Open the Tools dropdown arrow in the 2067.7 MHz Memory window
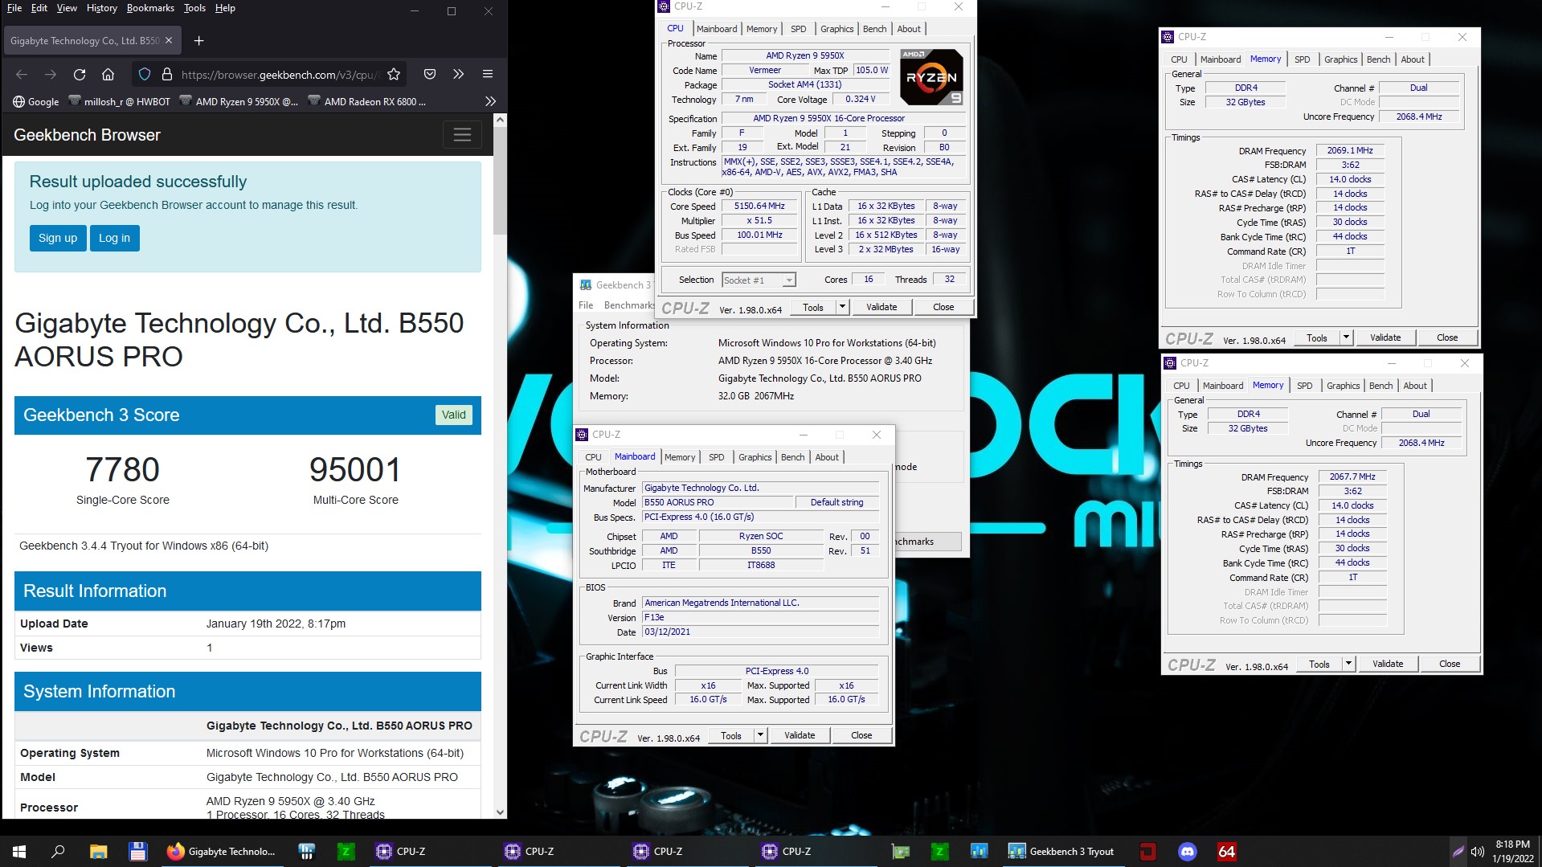Image resolution: width=1542 pixels, height=867 pixels. coord(1348,664)
